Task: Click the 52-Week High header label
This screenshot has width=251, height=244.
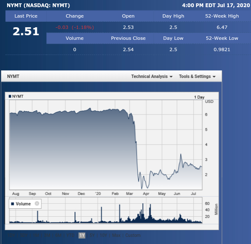Action: [x=222, y=16]
